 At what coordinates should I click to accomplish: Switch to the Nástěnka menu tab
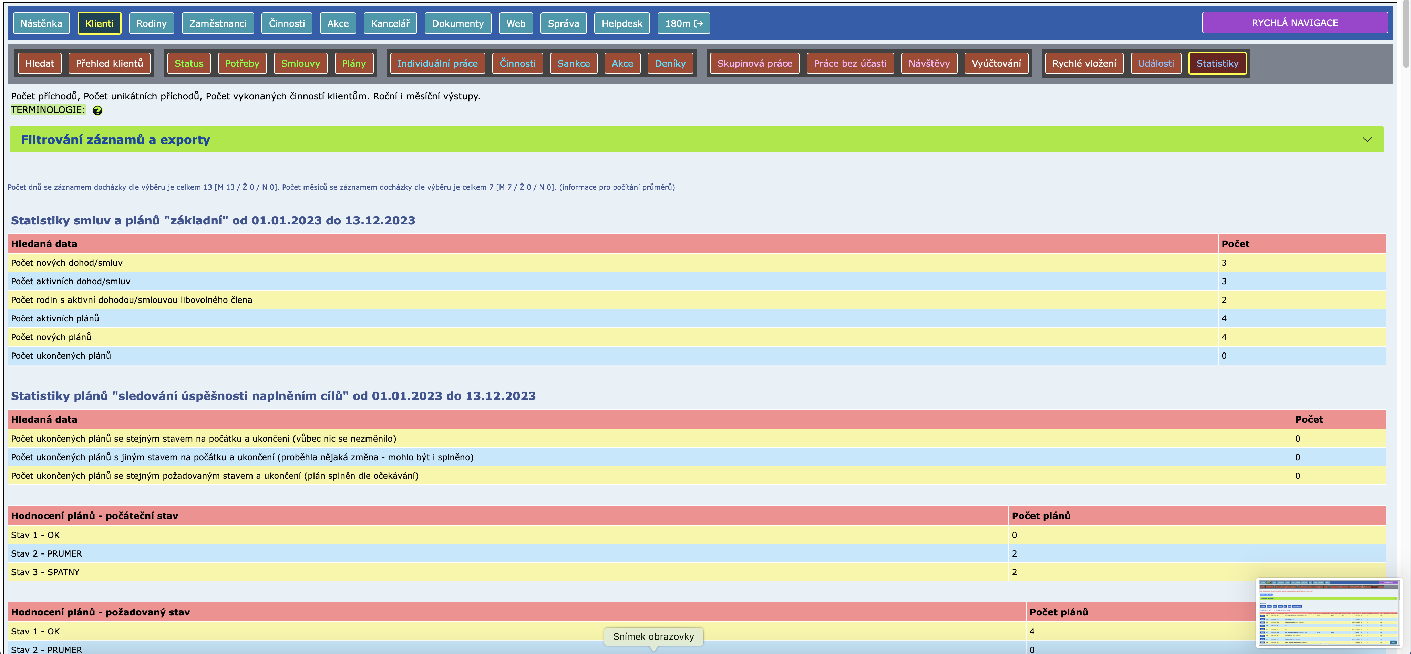tap(41, 23)
